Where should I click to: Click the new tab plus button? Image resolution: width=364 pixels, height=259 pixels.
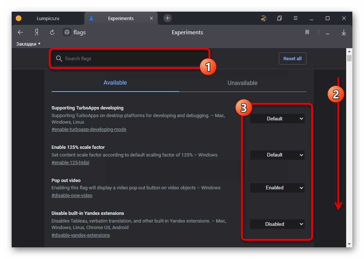pyautogui.click(x=167, y=18)
